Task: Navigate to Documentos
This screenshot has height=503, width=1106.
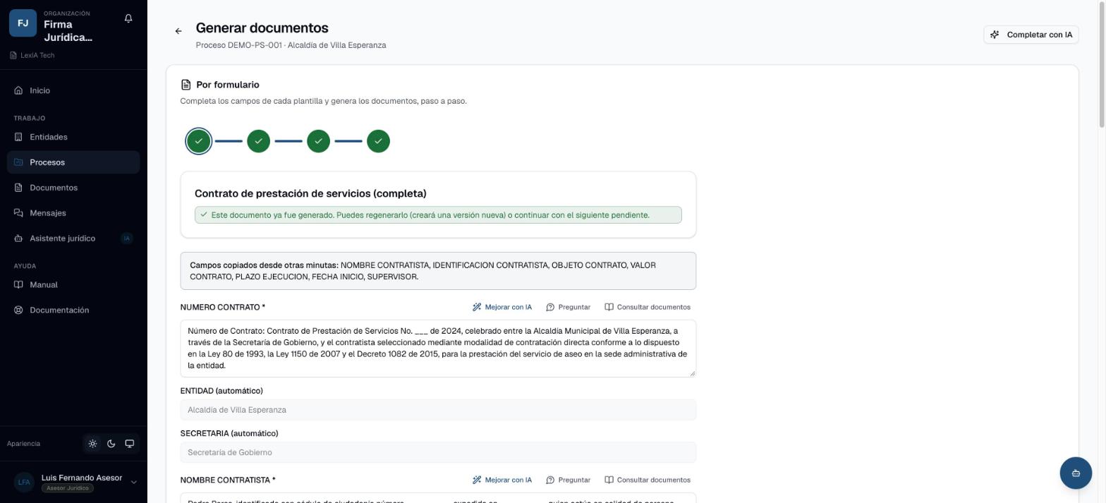Action: 73,188
